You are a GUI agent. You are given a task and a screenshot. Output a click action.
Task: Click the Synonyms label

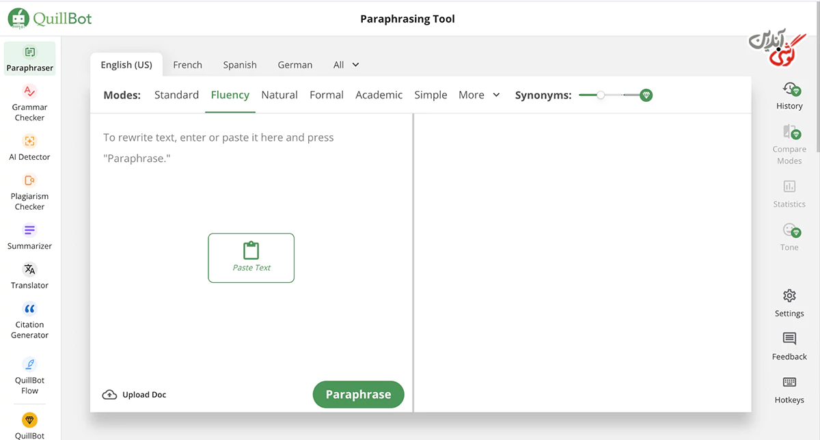coord(543,95)
